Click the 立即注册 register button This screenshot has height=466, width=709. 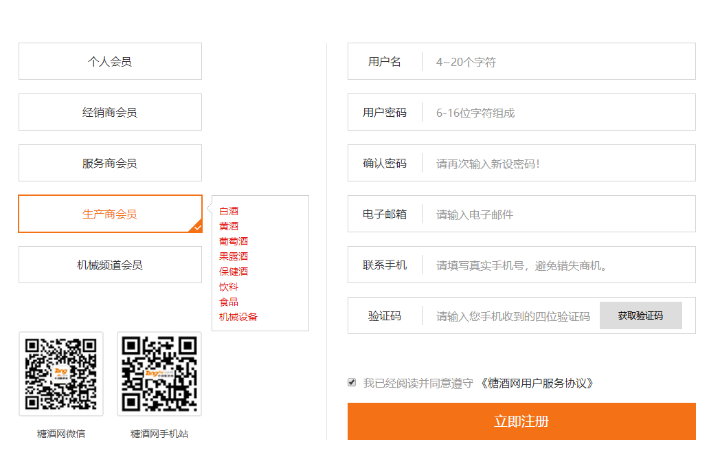pyautogui.click(x=521, y=421)
